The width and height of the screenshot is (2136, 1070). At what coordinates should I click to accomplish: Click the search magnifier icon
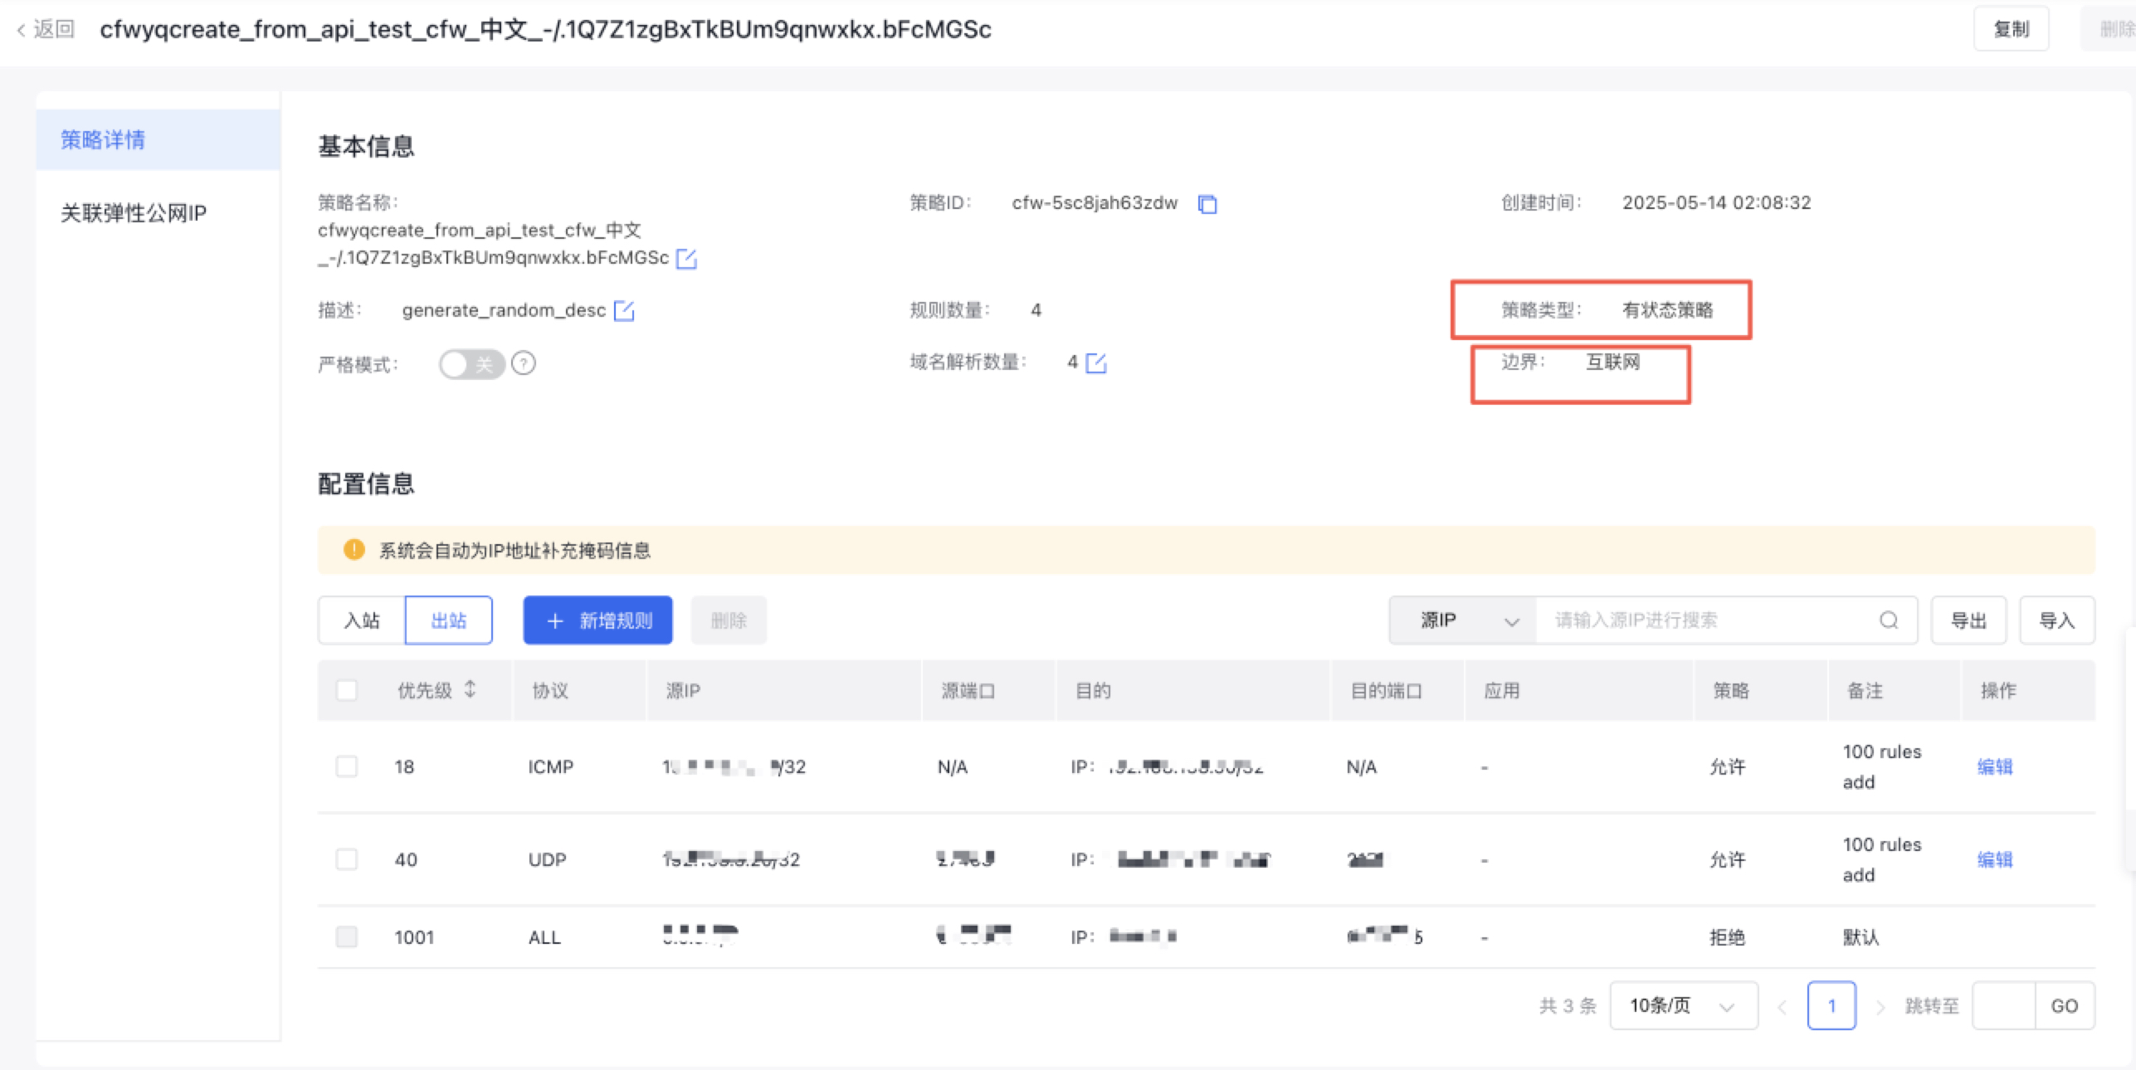point(1889,620)
